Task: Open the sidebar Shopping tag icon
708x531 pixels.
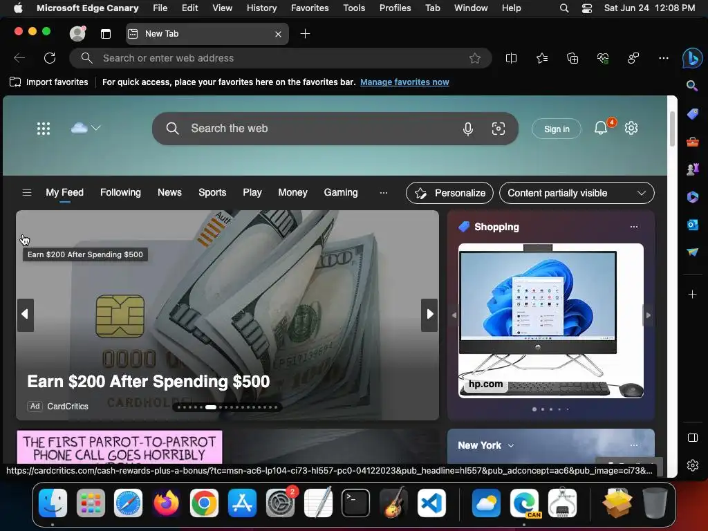Action: tap(692, 114)
